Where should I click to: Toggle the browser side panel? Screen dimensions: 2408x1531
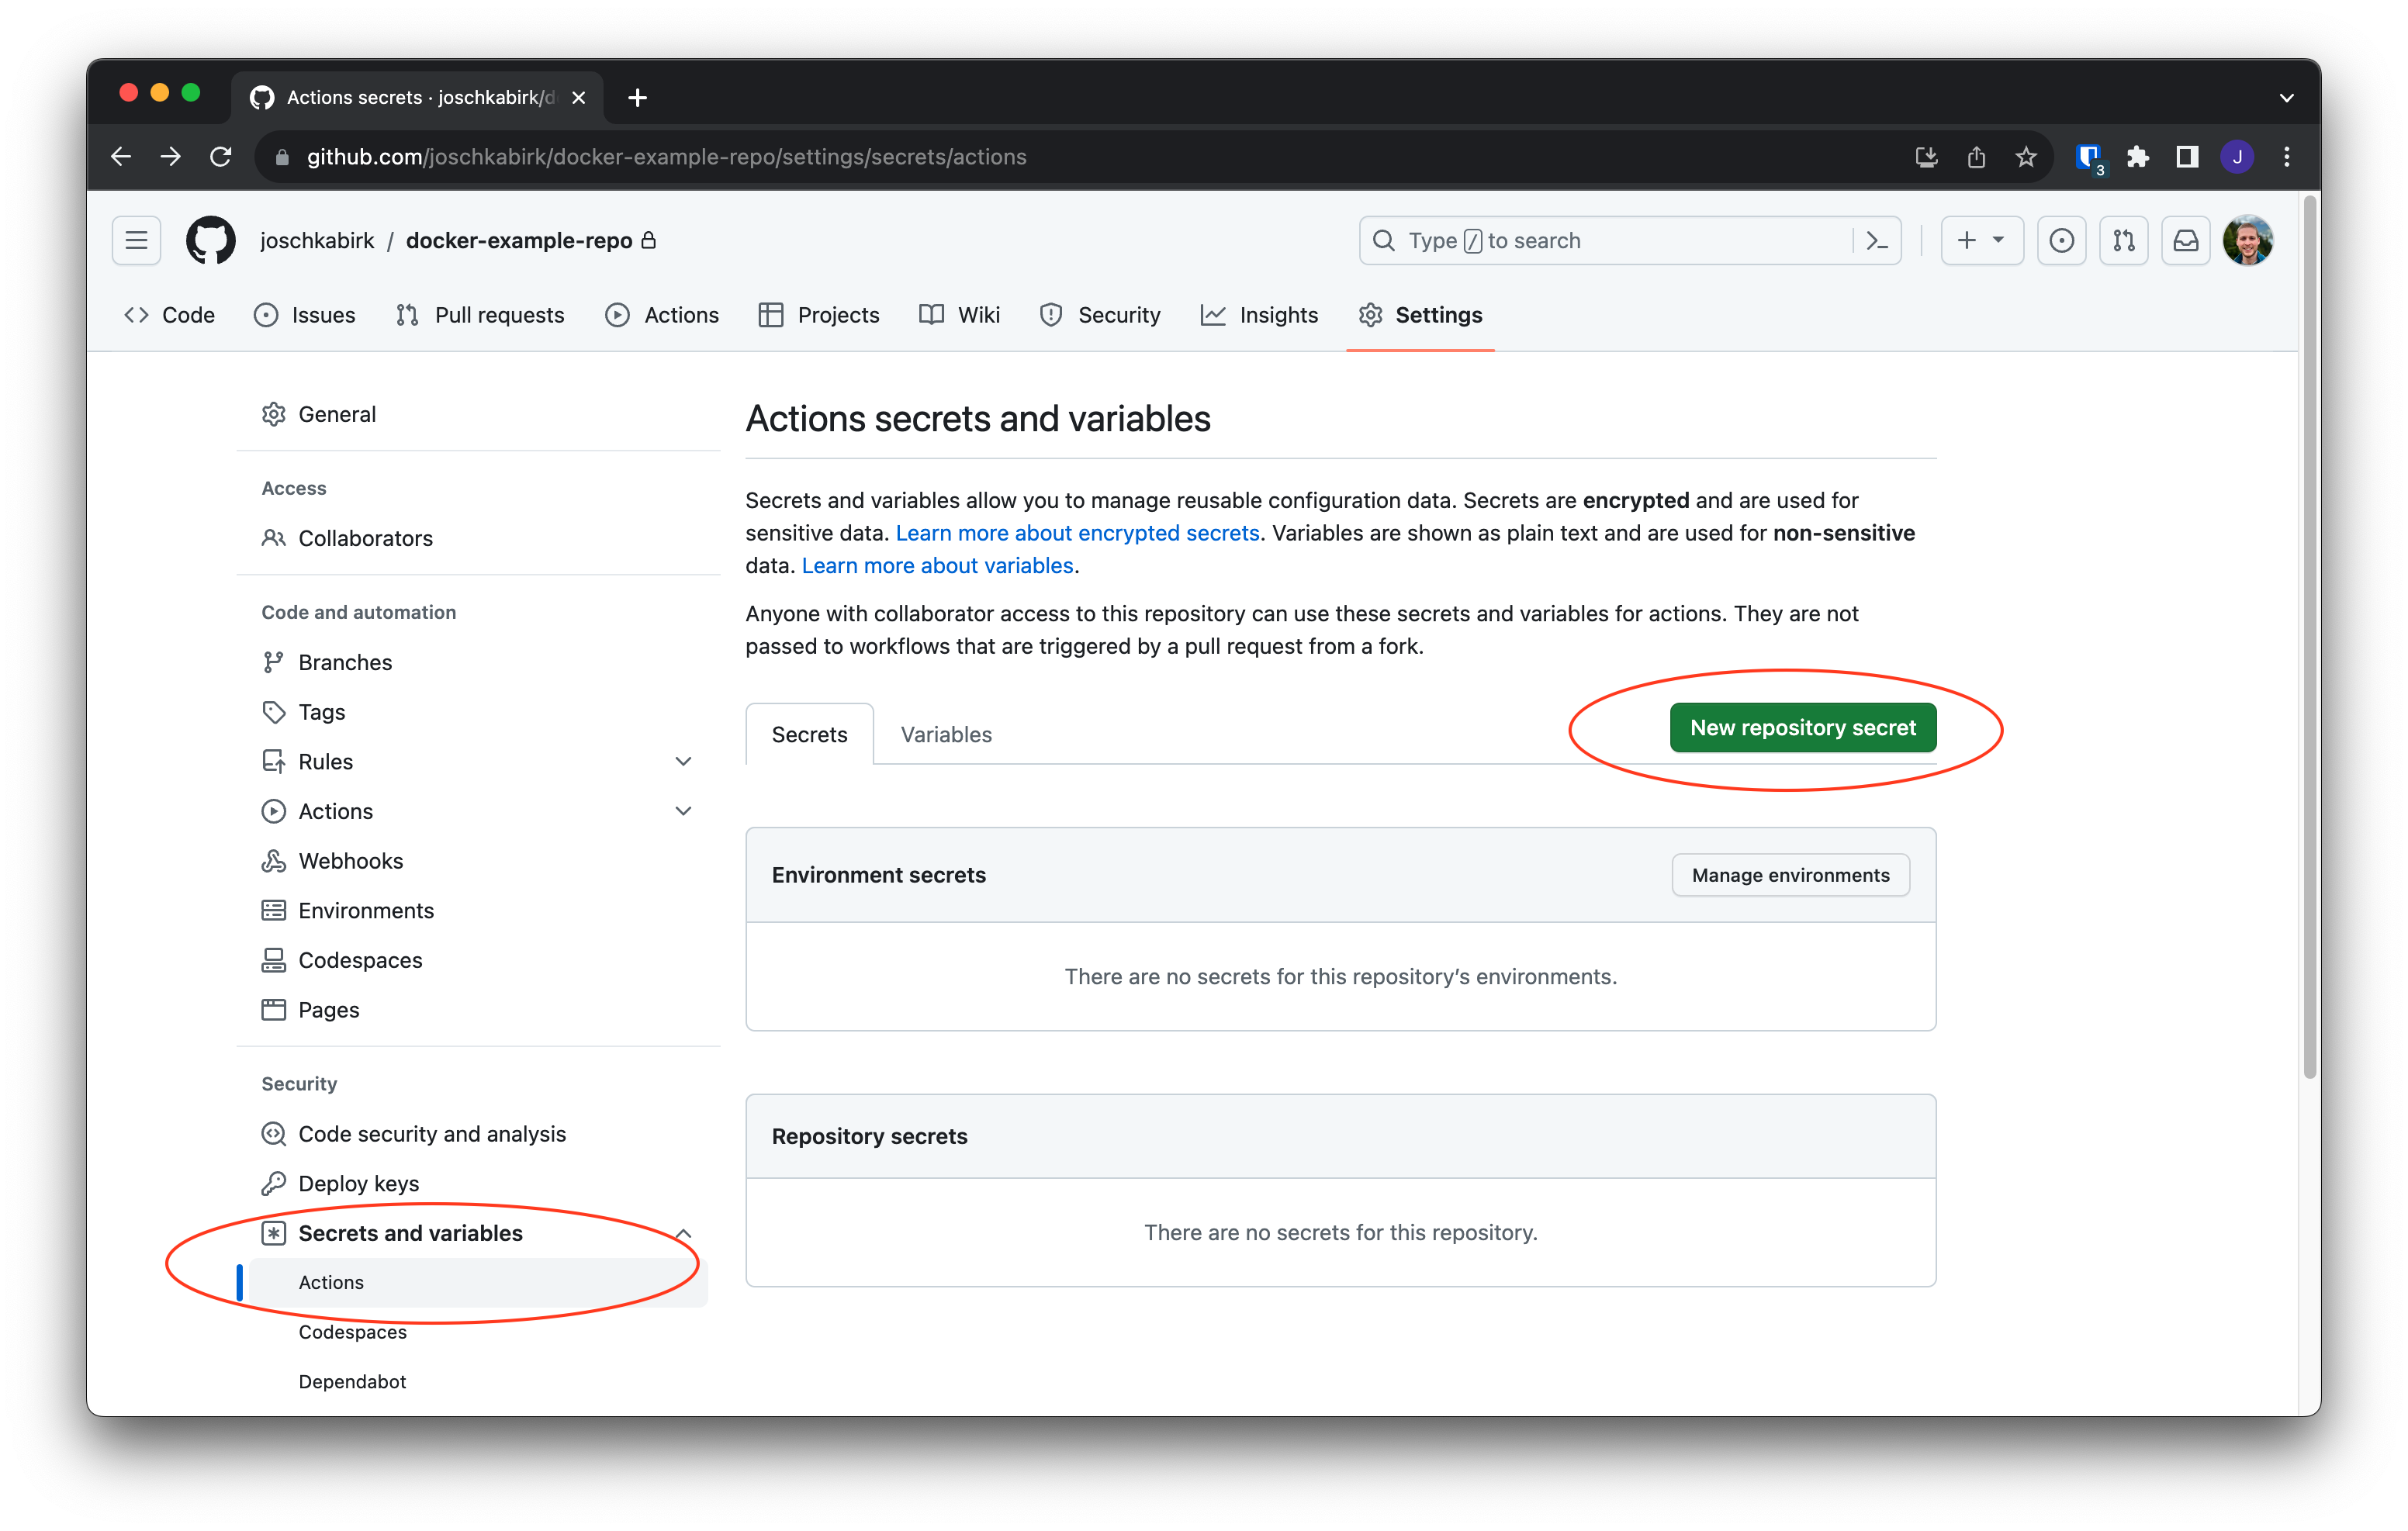2187,157
